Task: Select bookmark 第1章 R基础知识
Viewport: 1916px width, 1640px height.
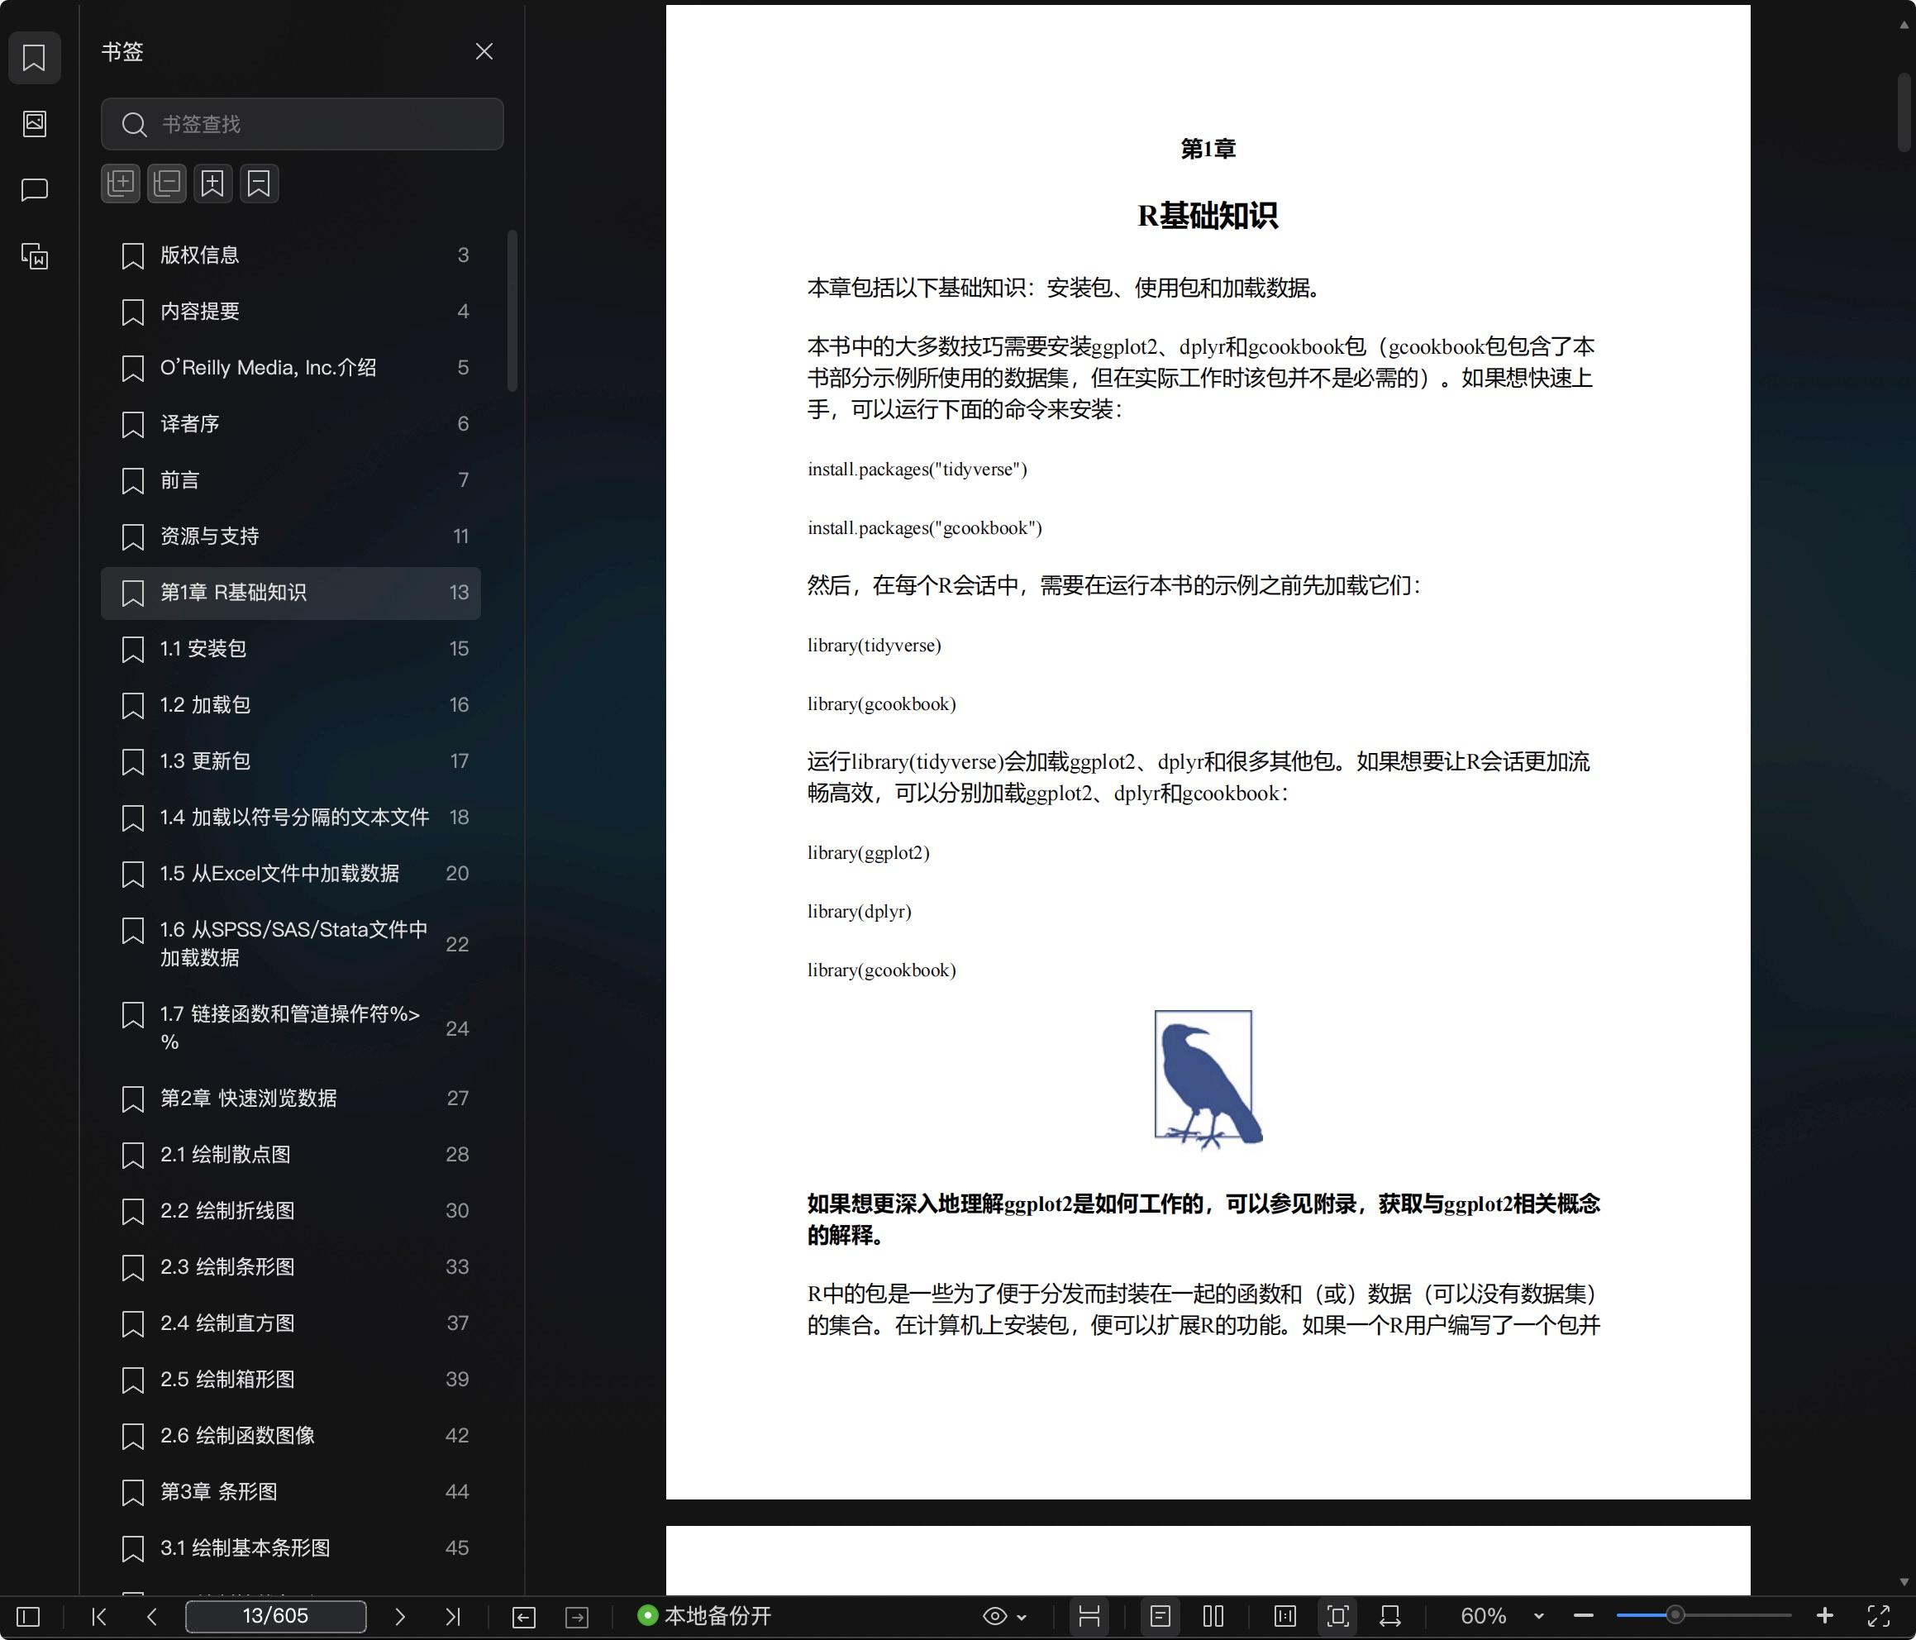Action: (291, 593)
